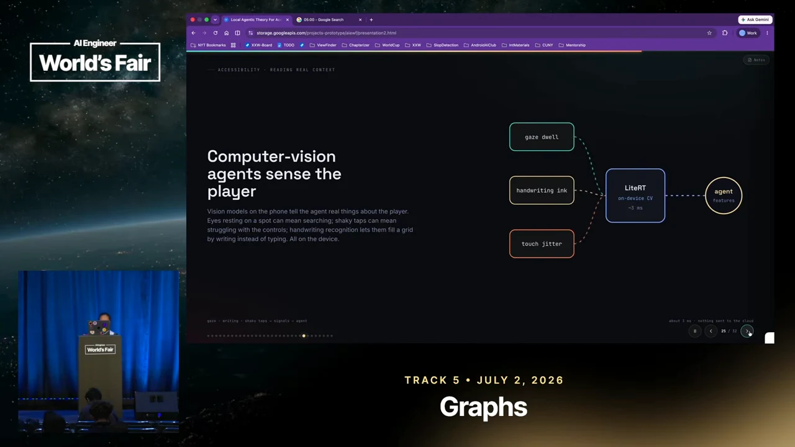Open the Extensions puzzle icon
Image resolution: width=795 pixels, height=447 pixels.
coord(725,33)
